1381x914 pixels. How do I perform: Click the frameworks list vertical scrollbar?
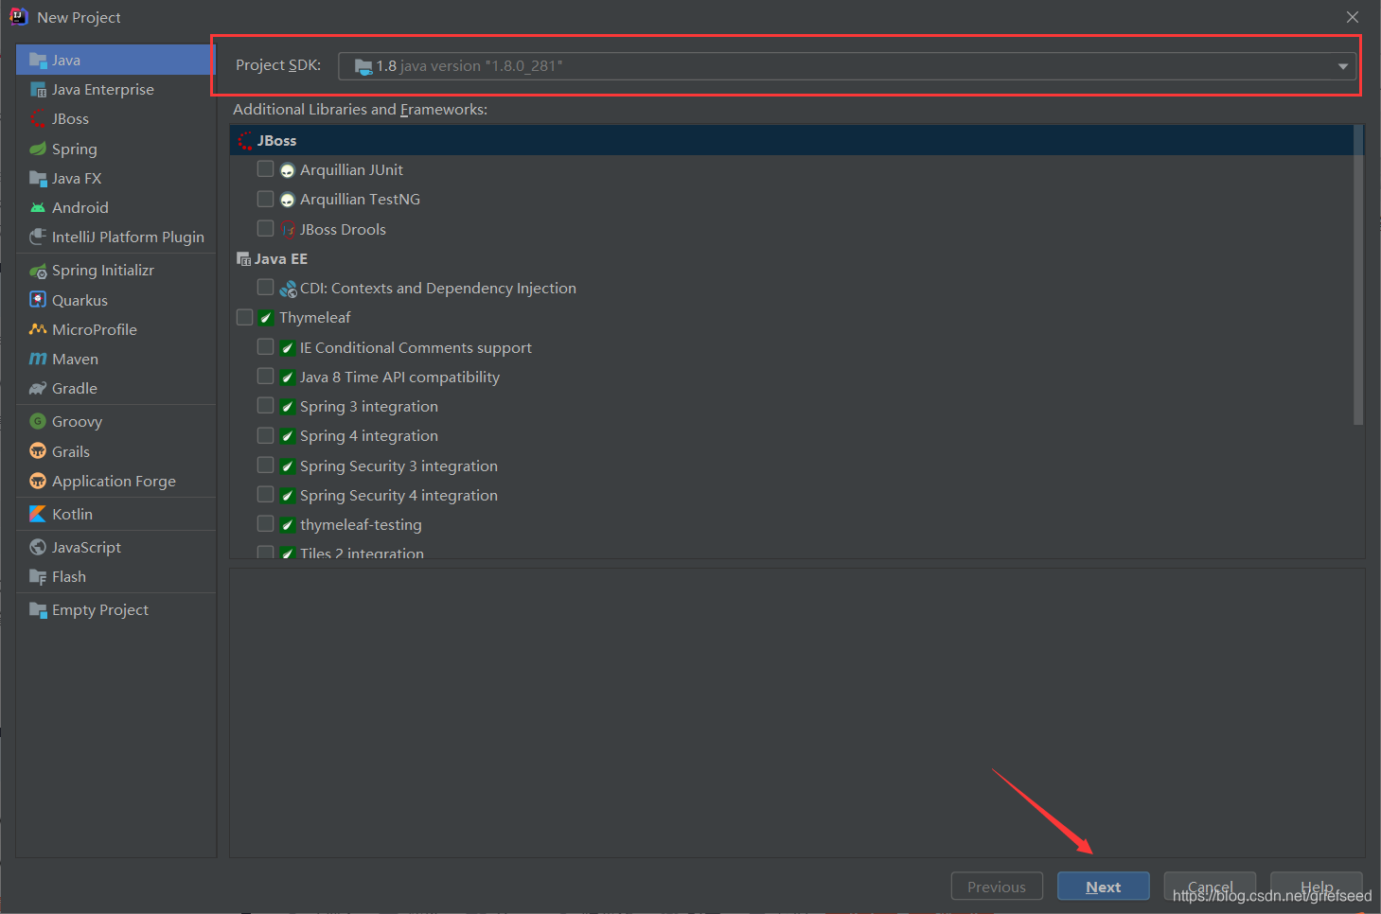pos(1358,274)
